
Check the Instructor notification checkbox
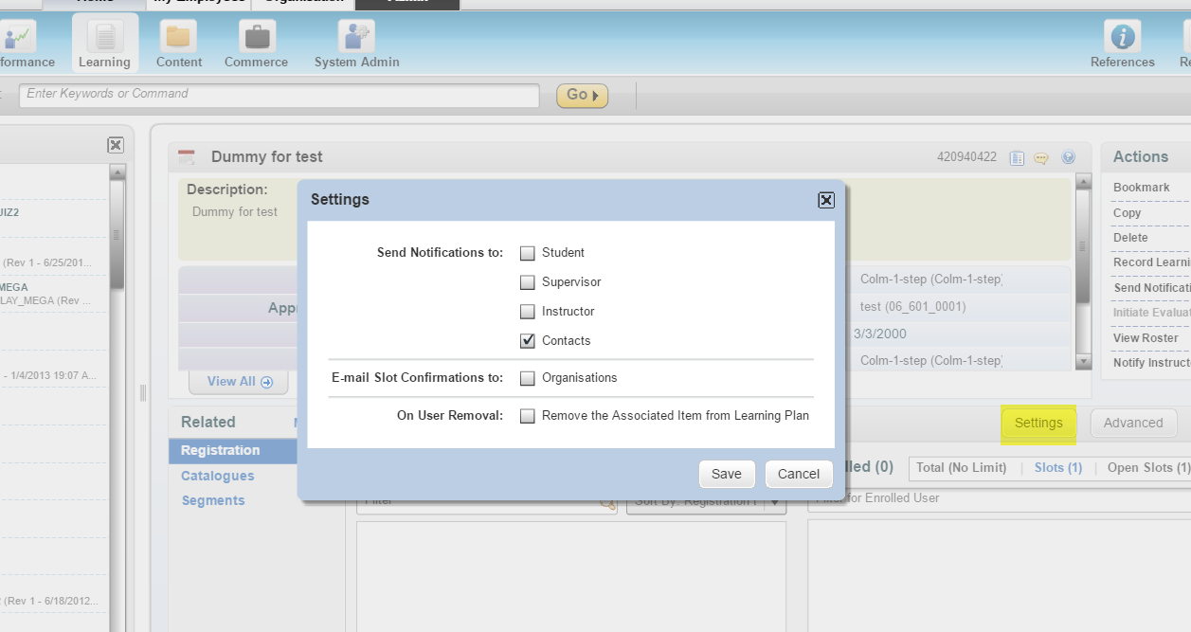click(x=528, y=312)
